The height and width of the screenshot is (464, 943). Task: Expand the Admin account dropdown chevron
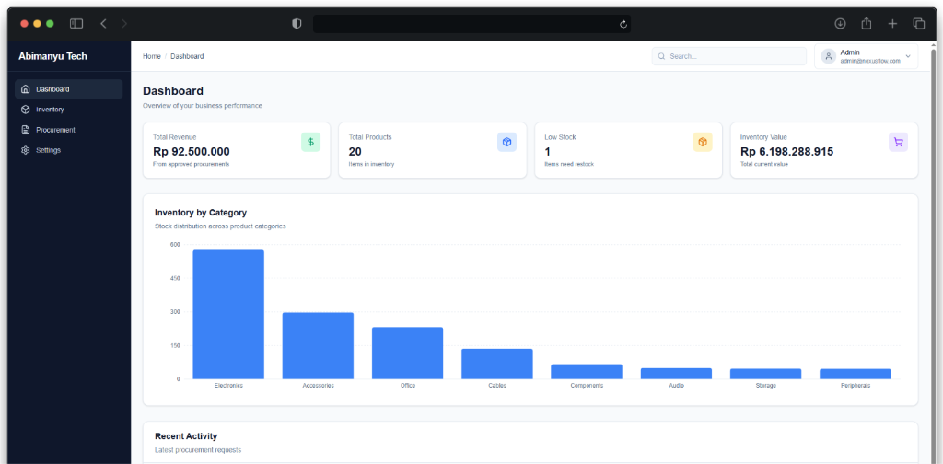(x=908, y=56)
